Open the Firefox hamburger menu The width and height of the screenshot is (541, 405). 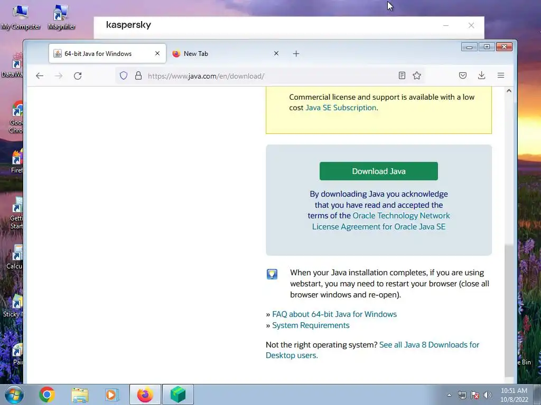tap(501, 75)
